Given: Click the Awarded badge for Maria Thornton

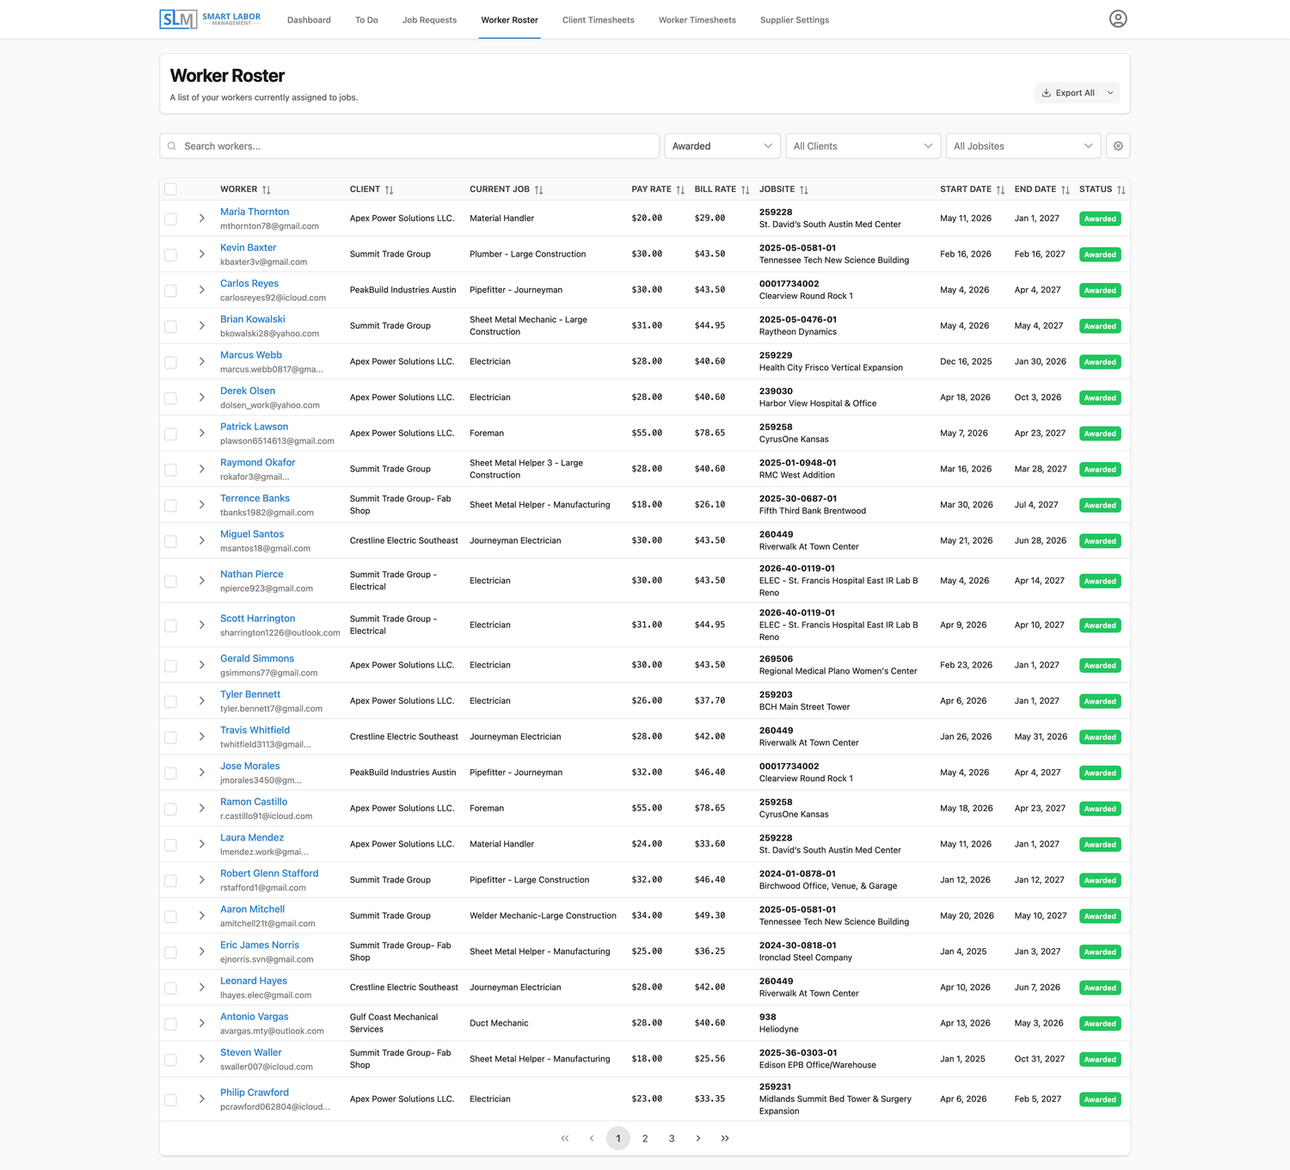Looking at the screenshot, I should [x=1100, y=219].
